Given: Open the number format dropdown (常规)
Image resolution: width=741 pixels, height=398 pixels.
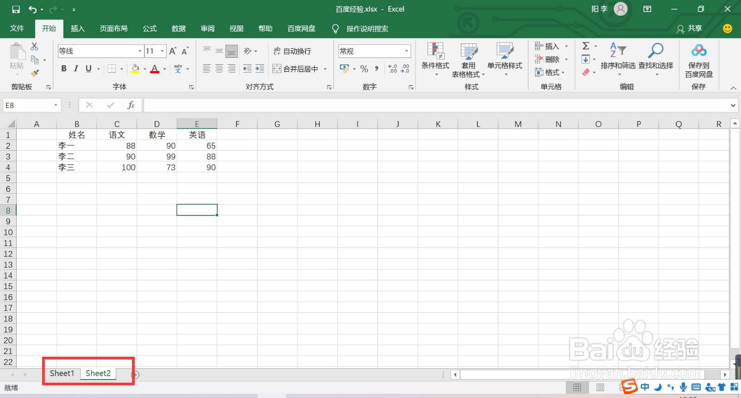Looking at the screenshot, I should (x=407, y=51).
